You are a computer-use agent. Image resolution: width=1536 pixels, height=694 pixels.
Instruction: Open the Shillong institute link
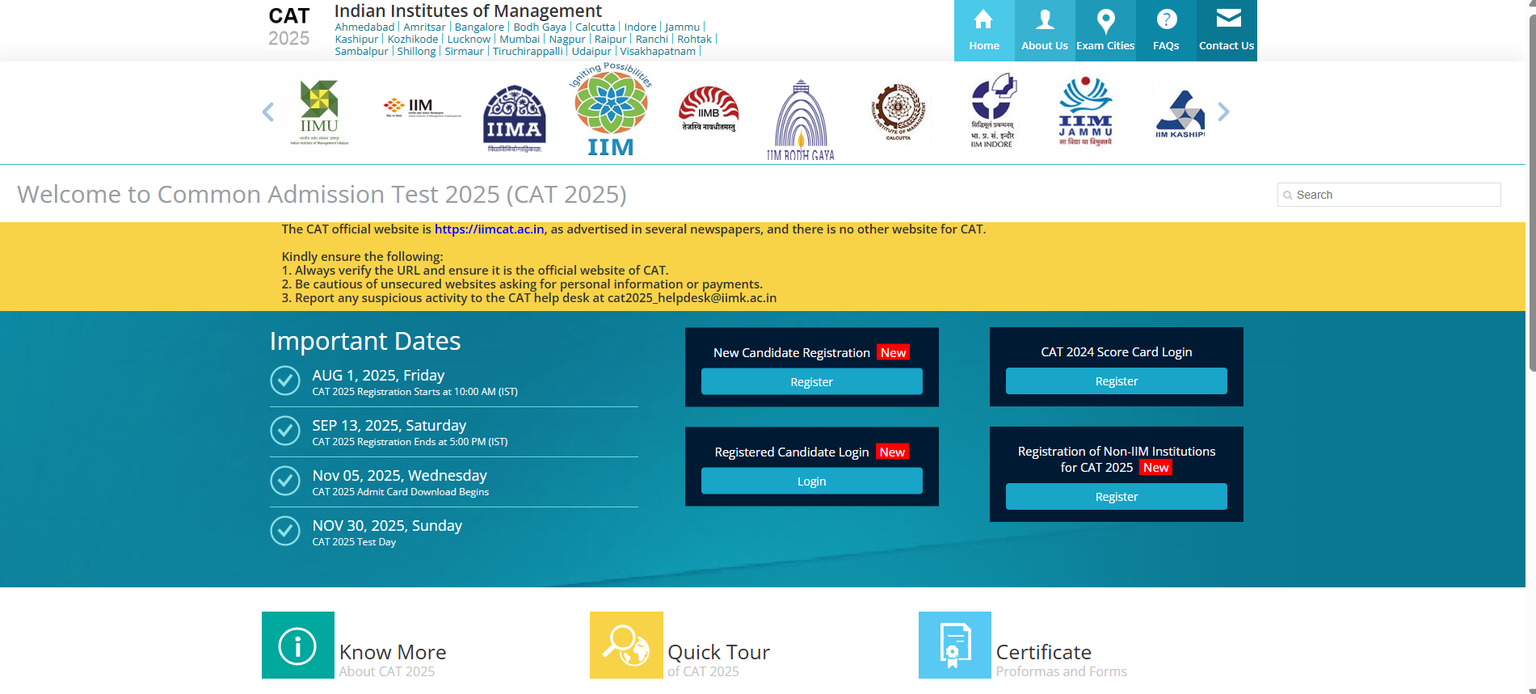click(x=416, y=52)
